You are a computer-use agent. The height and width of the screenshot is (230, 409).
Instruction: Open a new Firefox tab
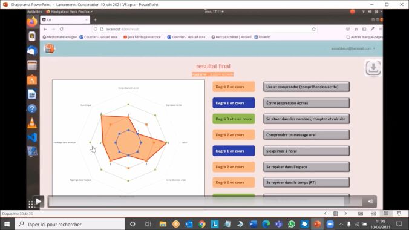pyautogui.click(x=95, y=20)
